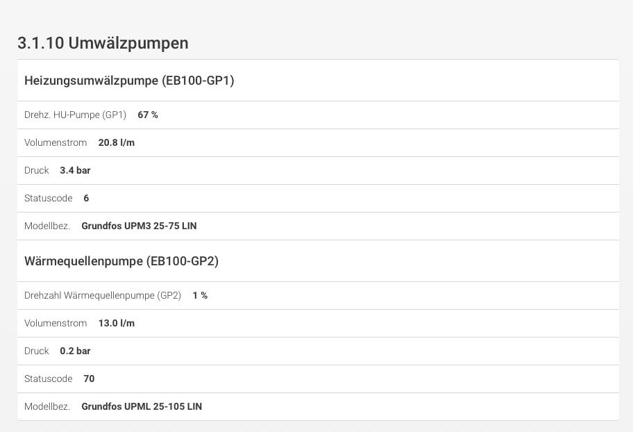Click Modellbez. label of the Wärmequellenpumpe

47,406
